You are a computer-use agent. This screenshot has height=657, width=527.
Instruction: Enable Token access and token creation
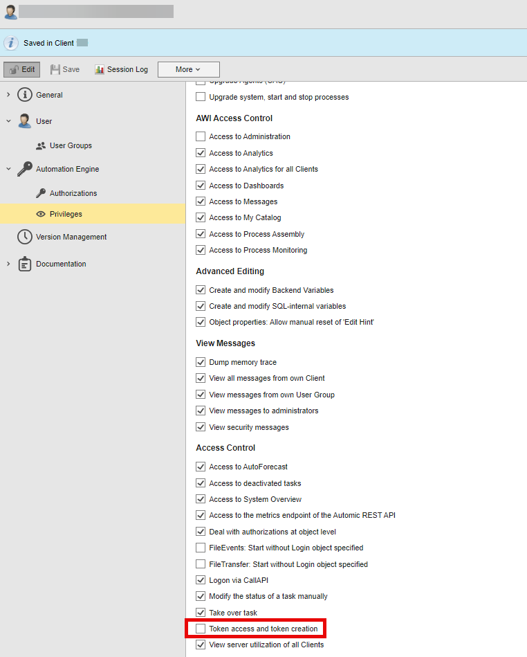(x=201, y=629)
